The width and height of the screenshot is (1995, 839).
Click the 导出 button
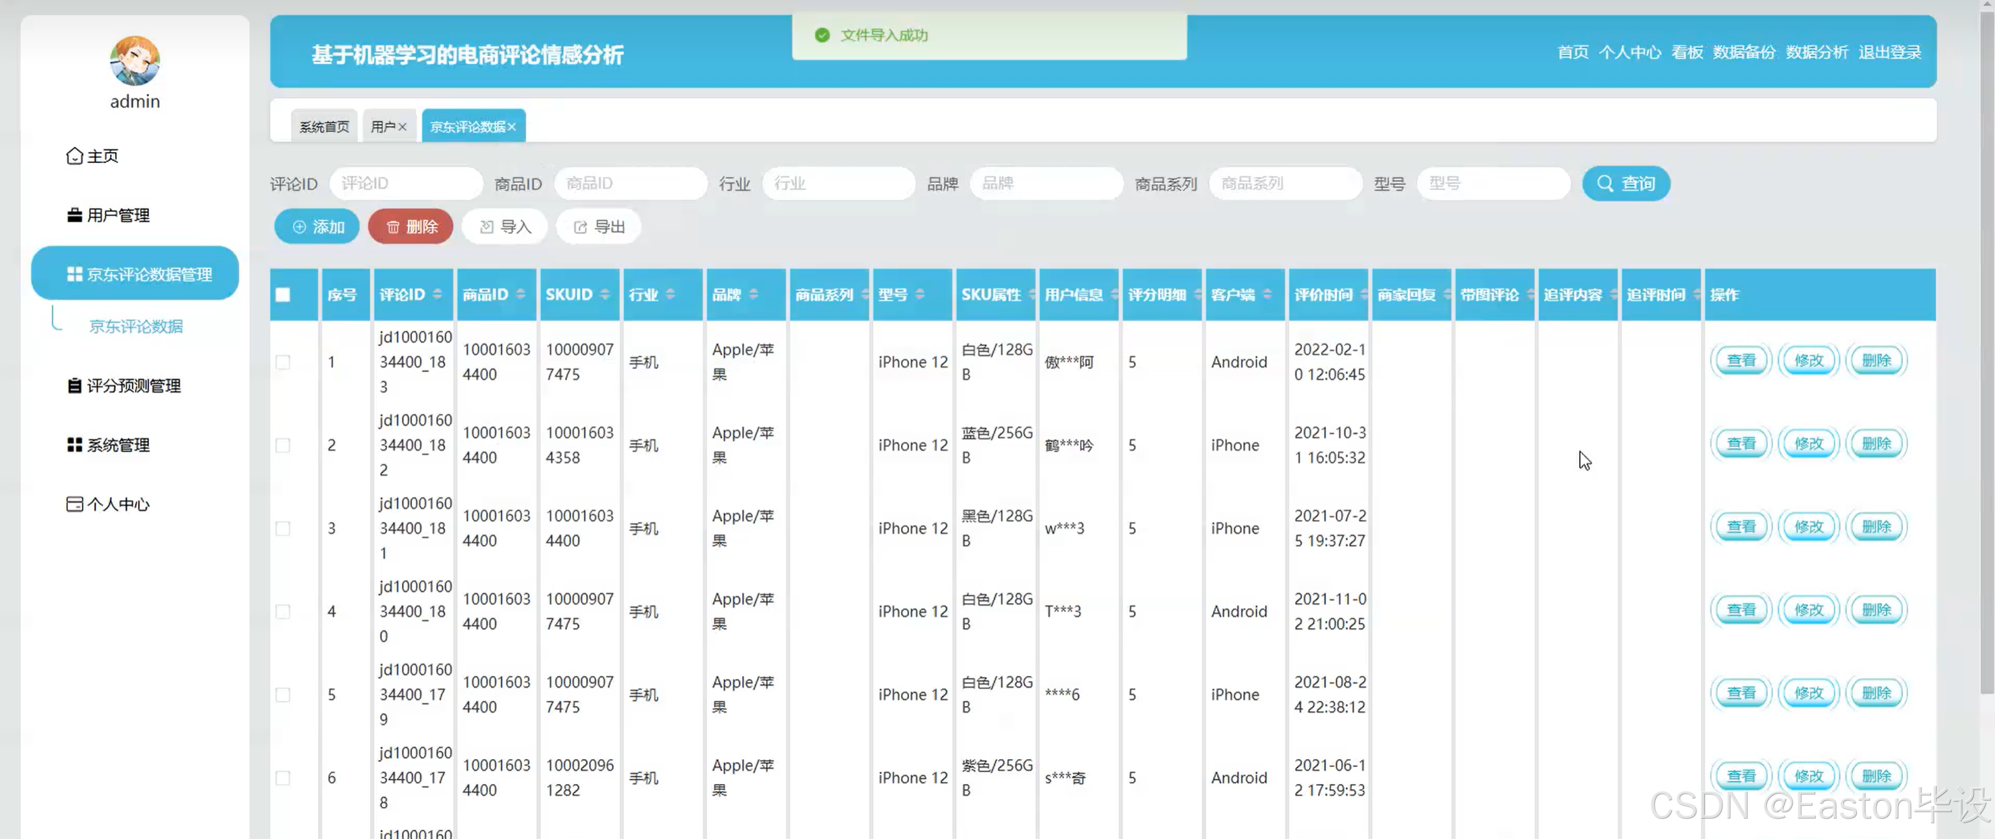pyautogui.click(x=599, y=227)
